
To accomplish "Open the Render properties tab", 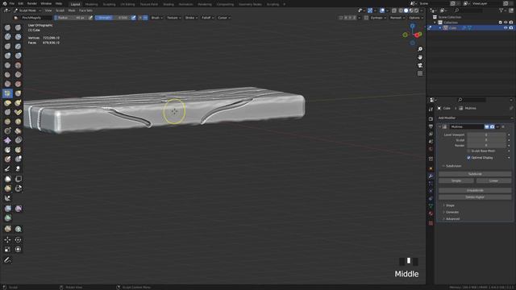I will 431,118.
